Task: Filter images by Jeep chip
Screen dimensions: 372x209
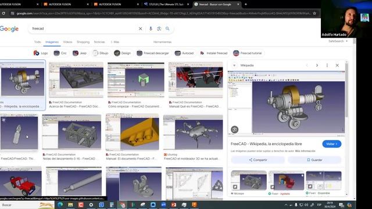Action: tap(80, 53)
